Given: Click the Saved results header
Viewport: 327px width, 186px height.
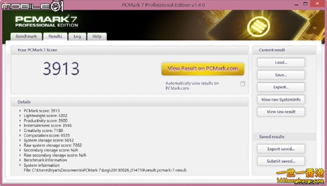Looking at the screenshot, I should click(x=284, y=137).
